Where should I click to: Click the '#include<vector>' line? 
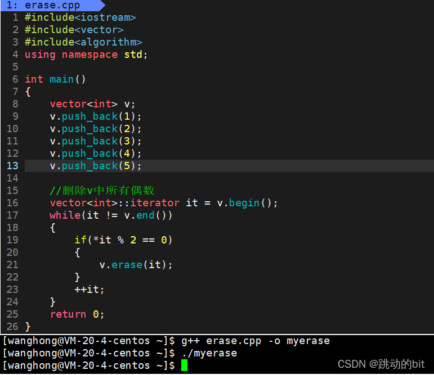(74, 30)
